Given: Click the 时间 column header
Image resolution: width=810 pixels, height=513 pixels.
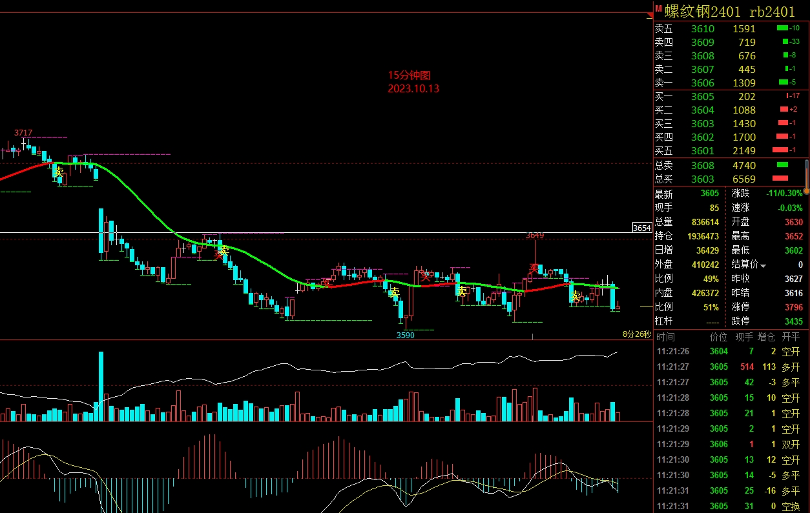Looking at the screenshot, I should 665,337.
